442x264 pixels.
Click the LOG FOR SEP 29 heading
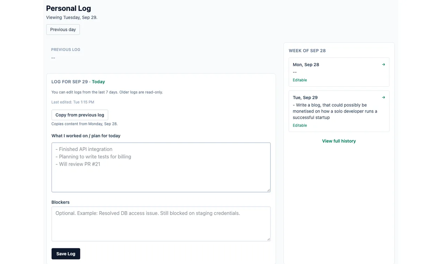click(70, 82)
